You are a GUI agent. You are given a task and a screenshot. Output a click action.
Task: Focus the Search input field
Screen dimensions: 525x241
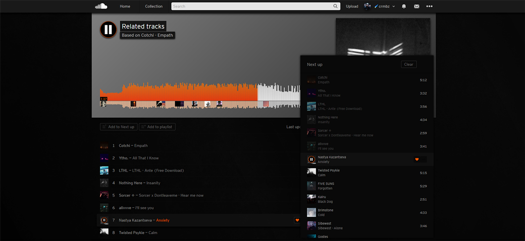pyautogui.click(x=255, y=7)
